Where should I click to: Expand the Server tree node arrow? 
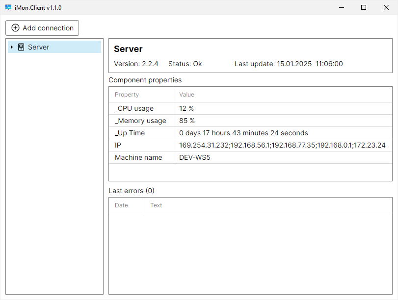click(12, 47)
